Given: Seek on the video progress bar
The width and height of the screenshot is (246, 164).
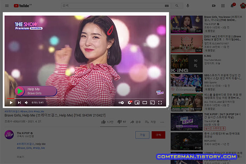Looking at the screenshot, I should (x=85, y=98).
